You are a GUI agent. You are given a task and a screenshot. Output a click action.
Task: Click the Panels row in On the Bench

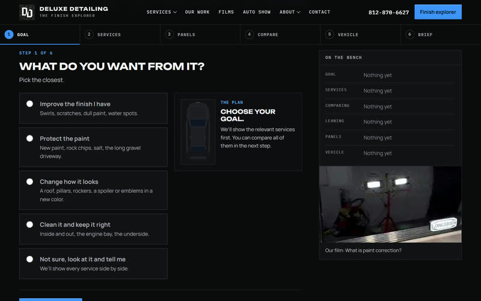[x=390, y=137]
